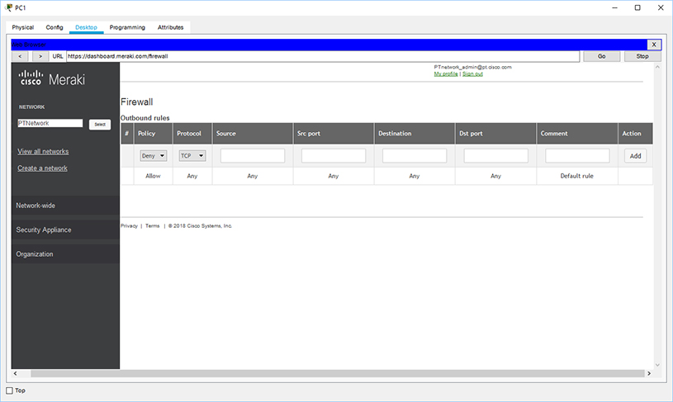673x402 pixels.
Task: Expand the Network-wide menu
Action: pyautogui.click(x=66, y=206)
